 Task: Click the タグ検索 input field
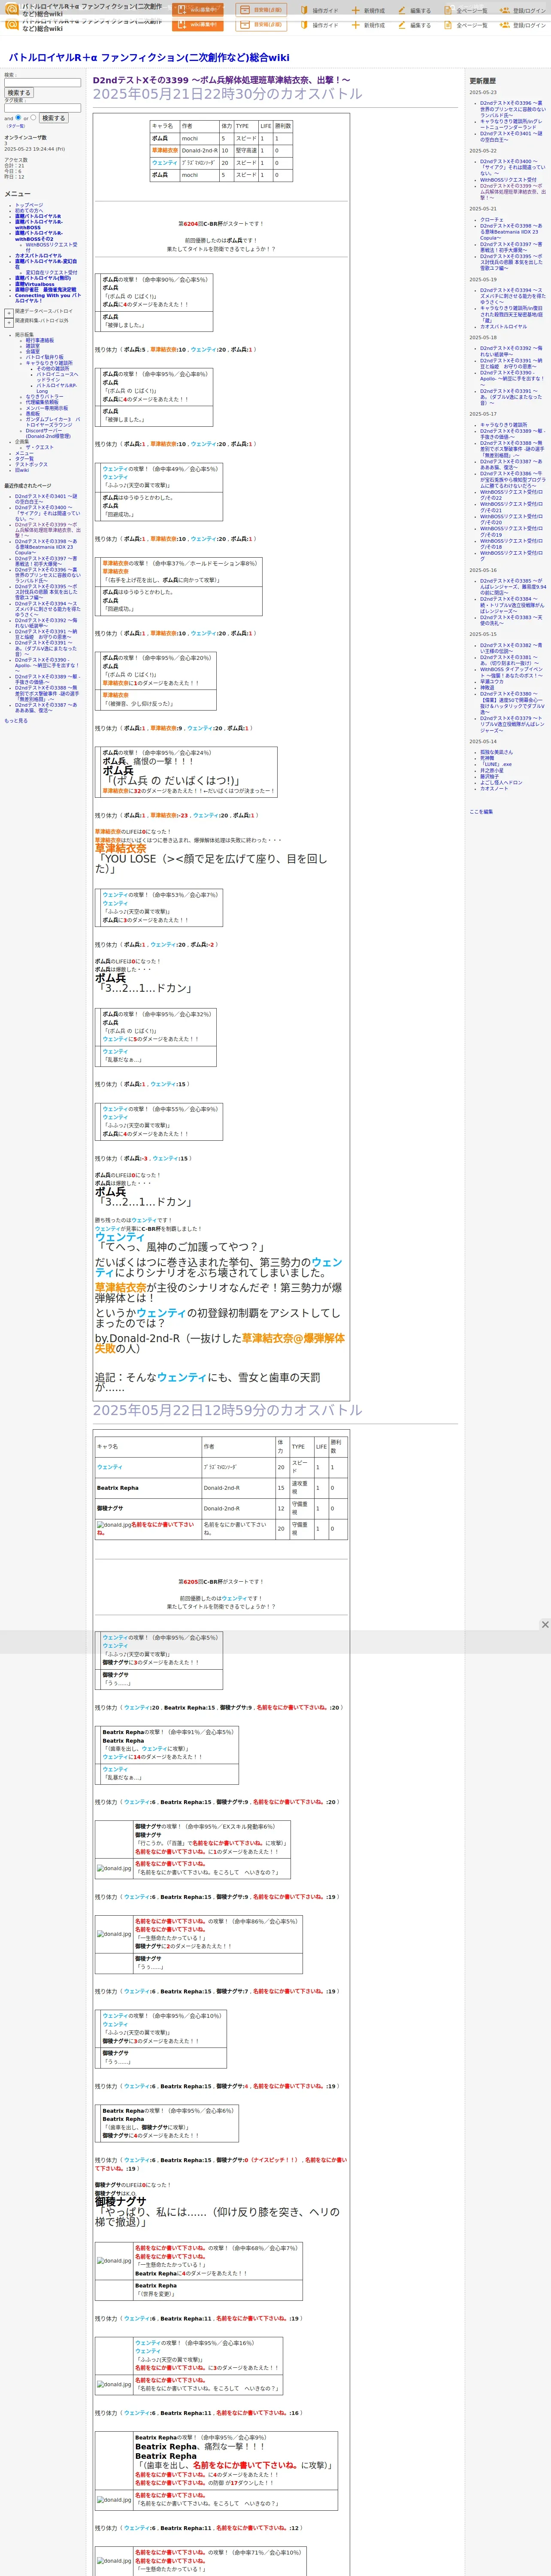tap(42, 108)
